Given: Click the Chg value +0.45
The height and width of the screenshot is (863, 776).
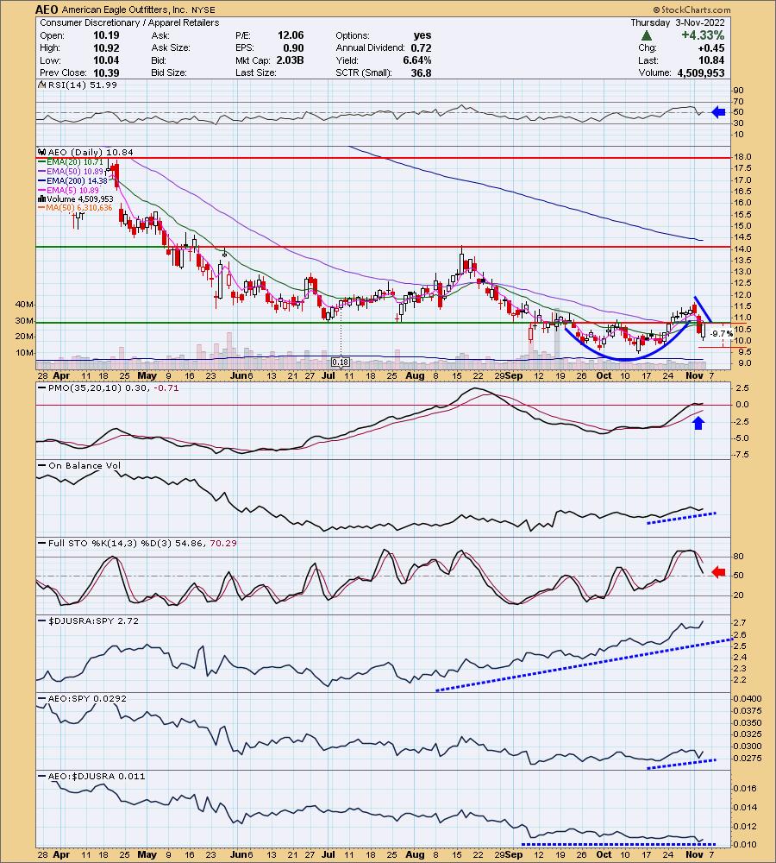Looking at the screenshot, I should tap(710, 47).
